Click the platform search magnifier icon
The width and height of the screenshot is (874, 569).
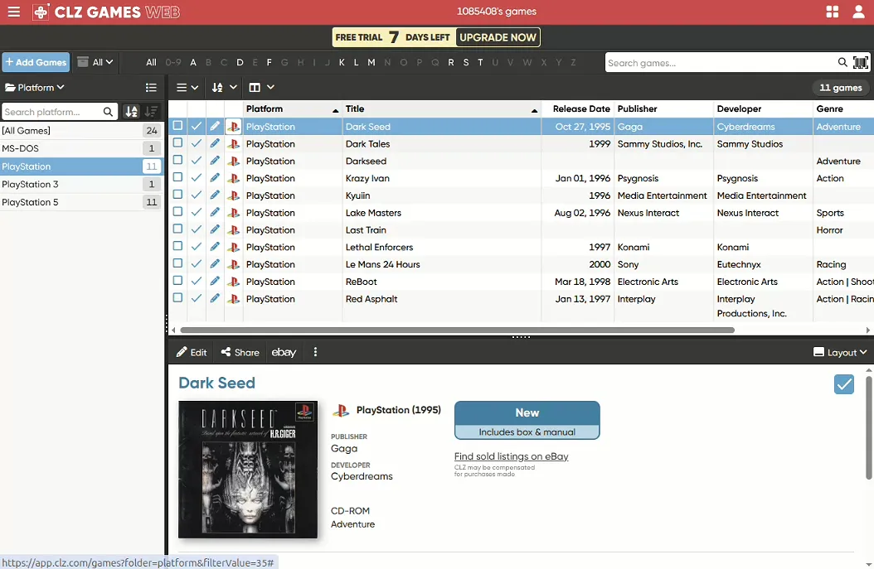(x=108, y=112)
